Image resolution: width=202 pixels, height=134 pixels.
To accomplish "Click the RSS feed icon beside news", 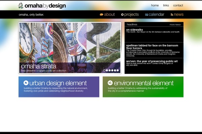I will coord(172,15).
